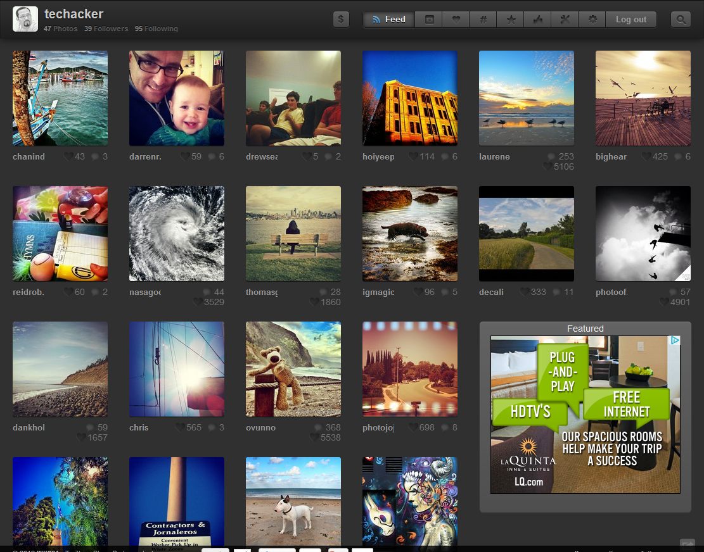Screen dimensions: 704x552
Task: Click the techacker profile avatar
Action: [25, 20]
